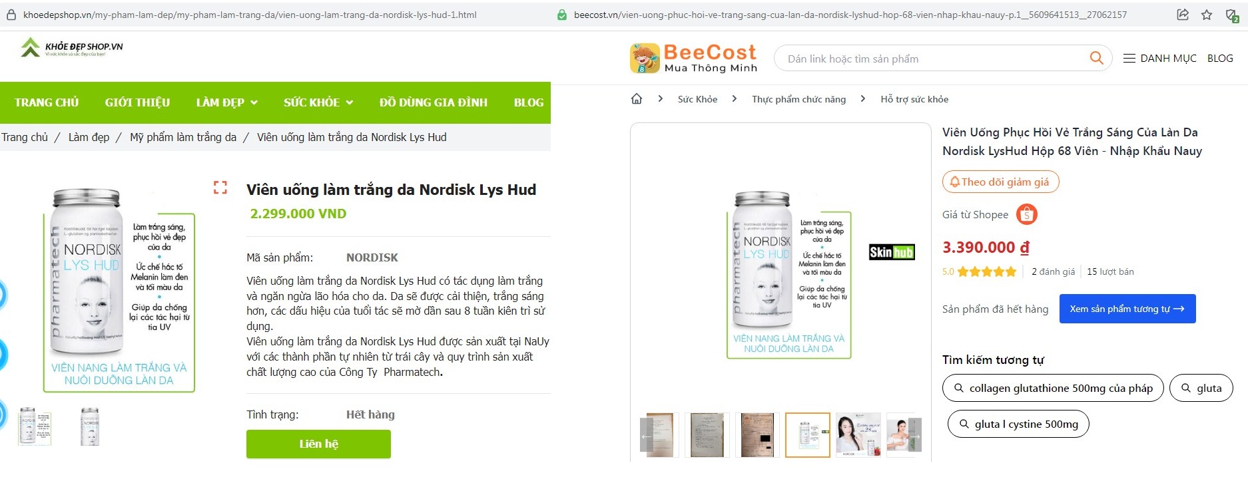The width and height of the screenshot is (1248, 487).
Task: Expand the LÀM ĐẸP dropdown menu
Action: pyautogui.click(x=226, y=102)
